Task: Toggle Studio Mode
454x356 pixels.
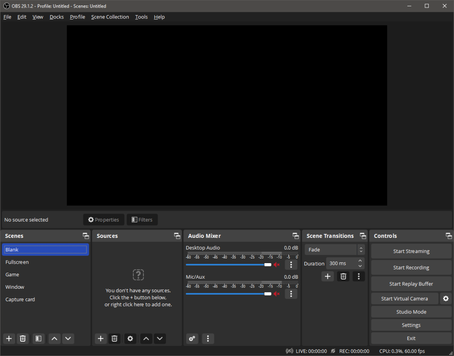Action: pos(411,312)
